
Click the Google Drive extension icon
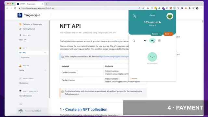click(159, 8)
